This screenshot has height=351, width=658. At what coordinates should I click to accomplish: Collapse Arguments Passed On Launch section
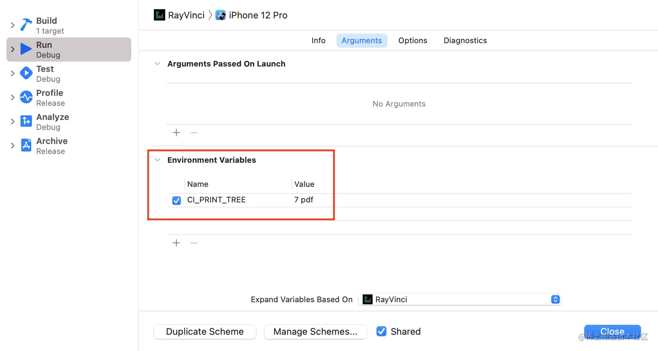[158, 63]
